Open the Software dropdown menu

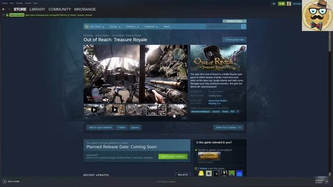click(x=132, y=26)
